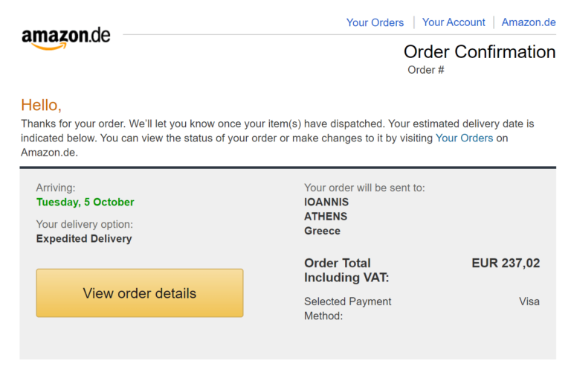Click the Your delivery option label
This screenshot has height=370, width=571.
[x=84, y=224]
